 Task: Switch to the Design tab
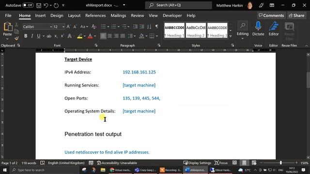click(x=57, y=15)
